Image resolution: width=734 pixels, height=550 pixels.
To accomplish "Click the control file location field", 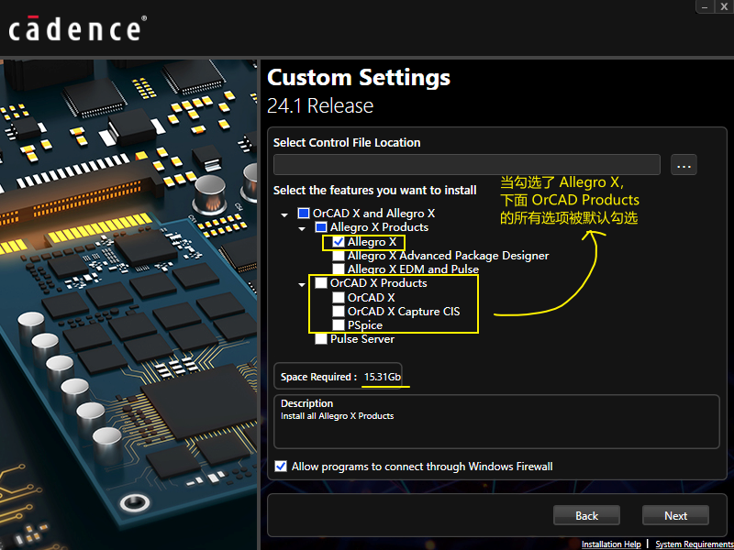I will coord(466,165).
